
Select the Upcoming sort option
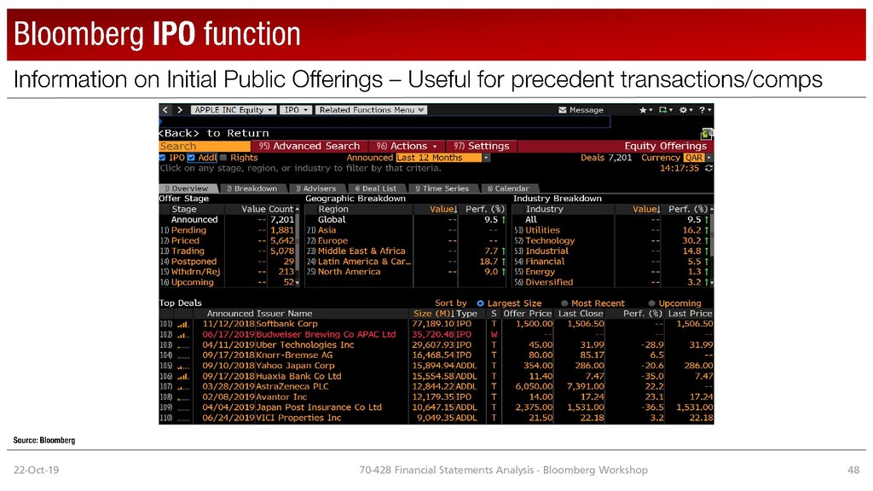pyautogui.click(x=652, y=303)
